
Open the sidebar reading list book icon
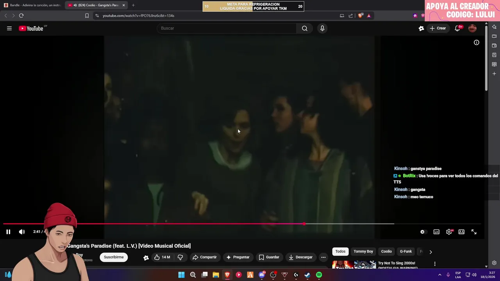point(494,64)
